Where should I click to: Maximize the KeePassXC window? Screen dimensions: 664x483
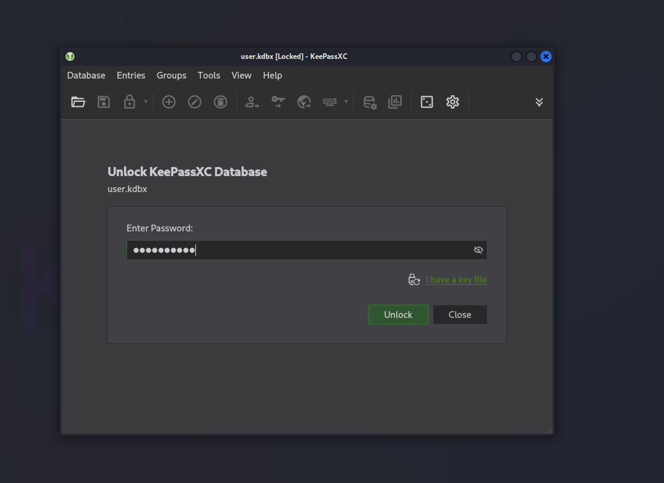(531, 56)
